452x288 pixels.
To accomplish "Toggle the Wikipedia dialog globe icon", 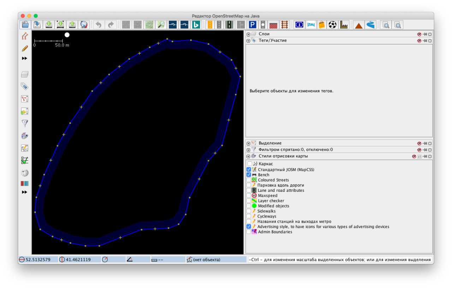I will point(25,173).
